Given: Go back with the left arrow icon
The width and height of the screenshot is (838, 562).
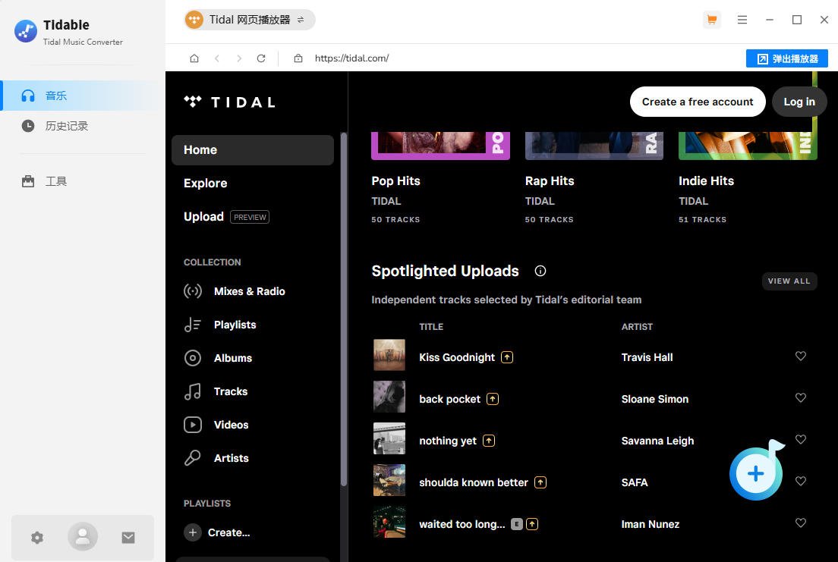Looking at the screenshot, I should click(x=217, y=58).
